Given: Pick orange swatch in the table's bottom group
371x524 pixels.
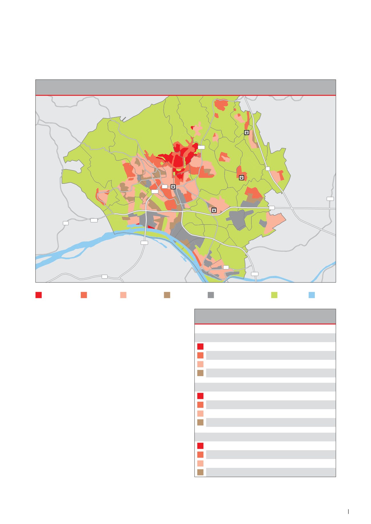Looking at the screenshot, I should pos(200,454).
